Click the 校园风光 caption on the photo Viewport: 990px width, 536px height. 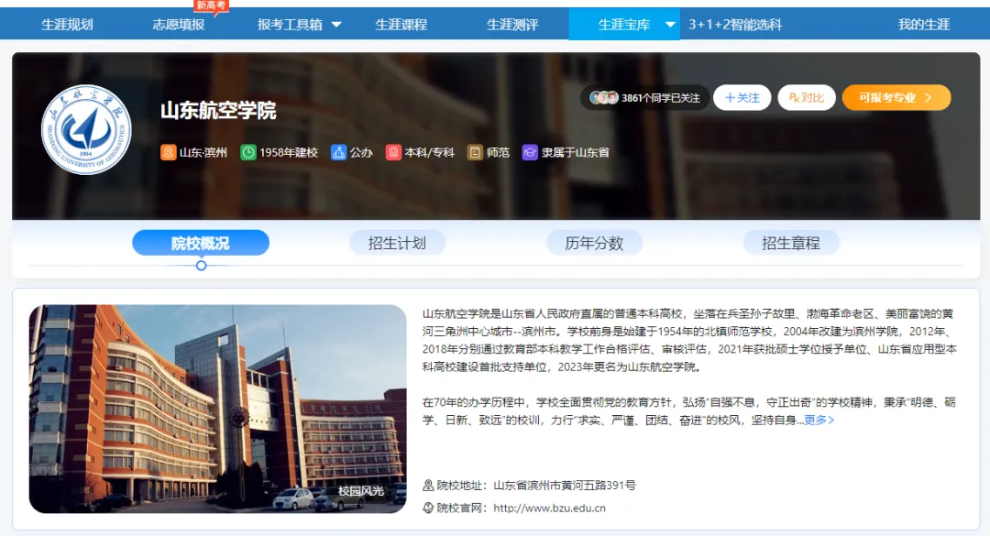[x=360, y=490]
